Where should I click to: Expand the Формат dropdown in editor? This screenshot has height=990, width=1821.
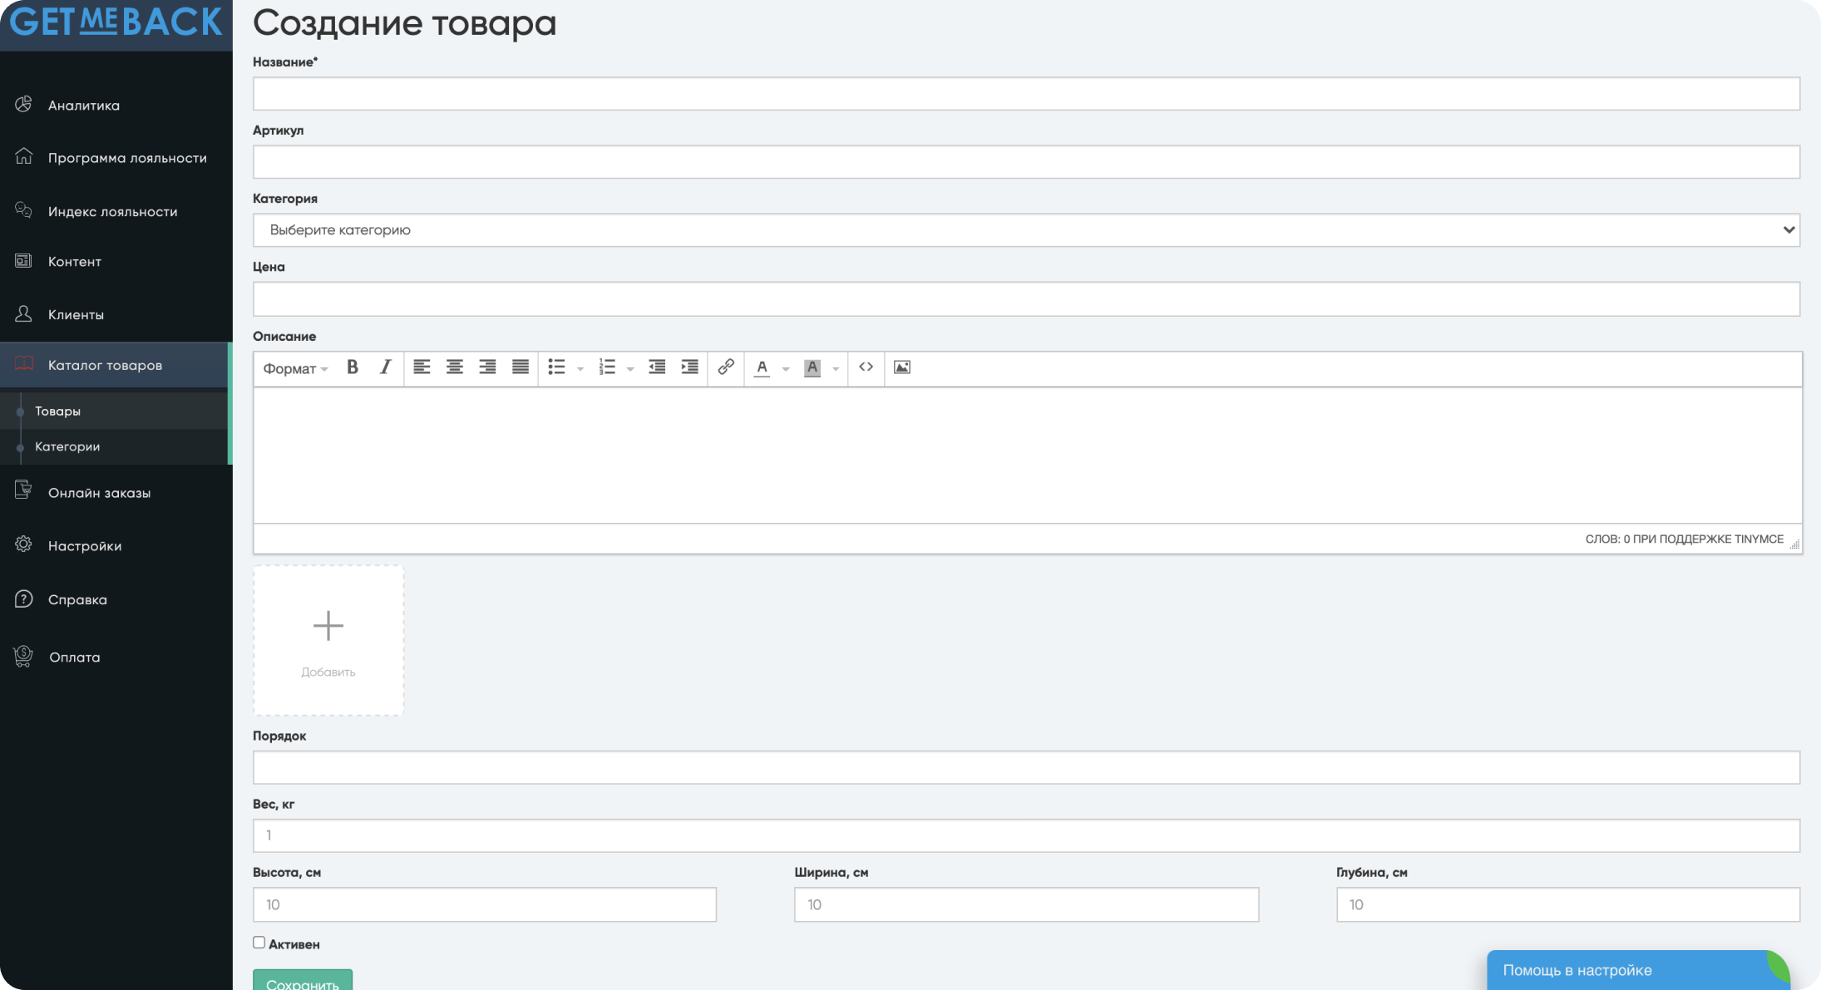(x=294, y=367)
